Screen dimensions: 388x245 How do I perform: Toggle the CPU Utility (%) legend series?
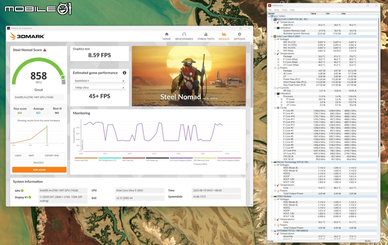click(x=157, y=159)
